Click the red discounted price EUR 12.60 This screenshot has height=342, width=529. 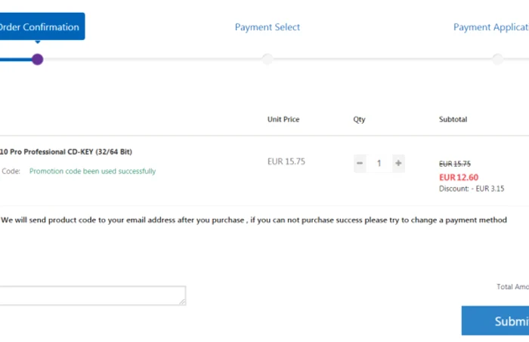point(459,177)
